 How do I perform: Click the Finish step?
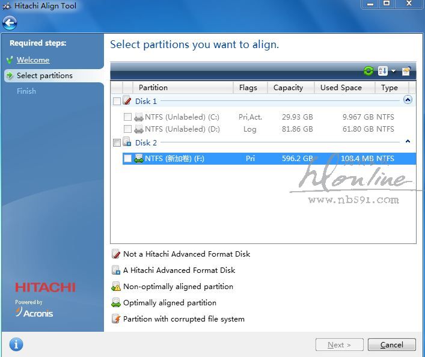(x=26, y=91)
